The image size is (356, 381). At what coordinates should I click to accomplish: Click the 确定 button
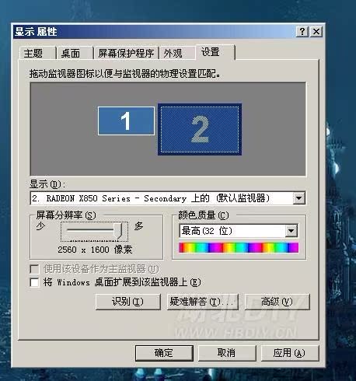164,353
